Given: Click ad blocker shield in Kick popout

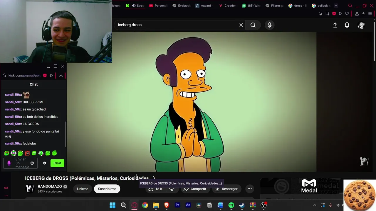Looking at the screenshot, I should pos(45,75).
